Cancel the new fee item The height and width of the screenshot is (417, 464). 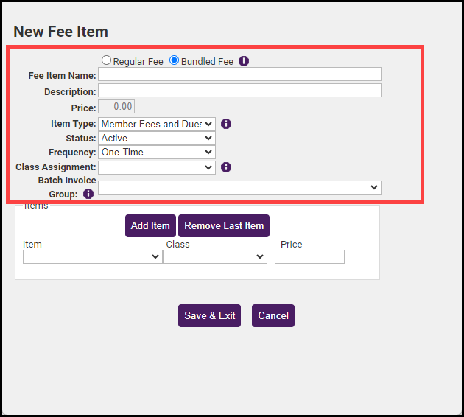273,315
